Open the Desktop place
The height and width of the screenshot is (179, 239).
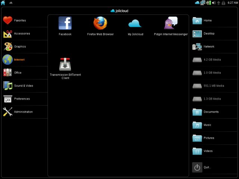coord(214,34)
